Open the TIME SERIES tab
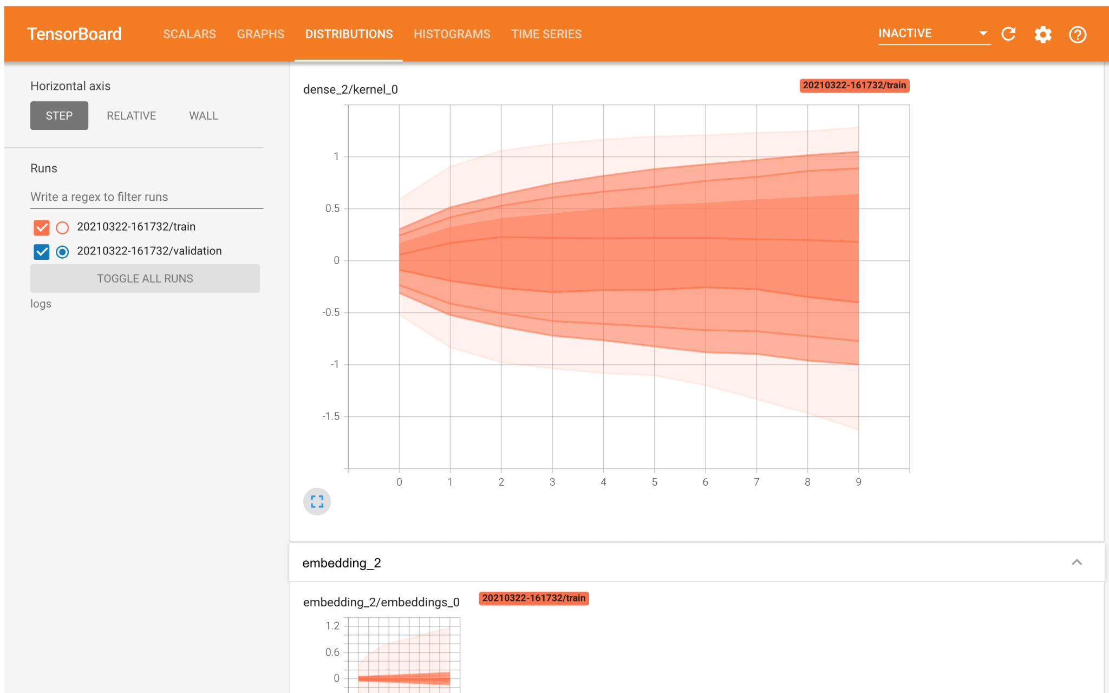The image size is (1109, 693). (x=546, y=34)
